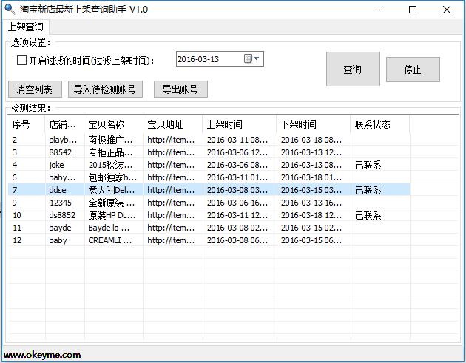
Task: Sort by the 上架时间 column header
Action: coord(240,124)
